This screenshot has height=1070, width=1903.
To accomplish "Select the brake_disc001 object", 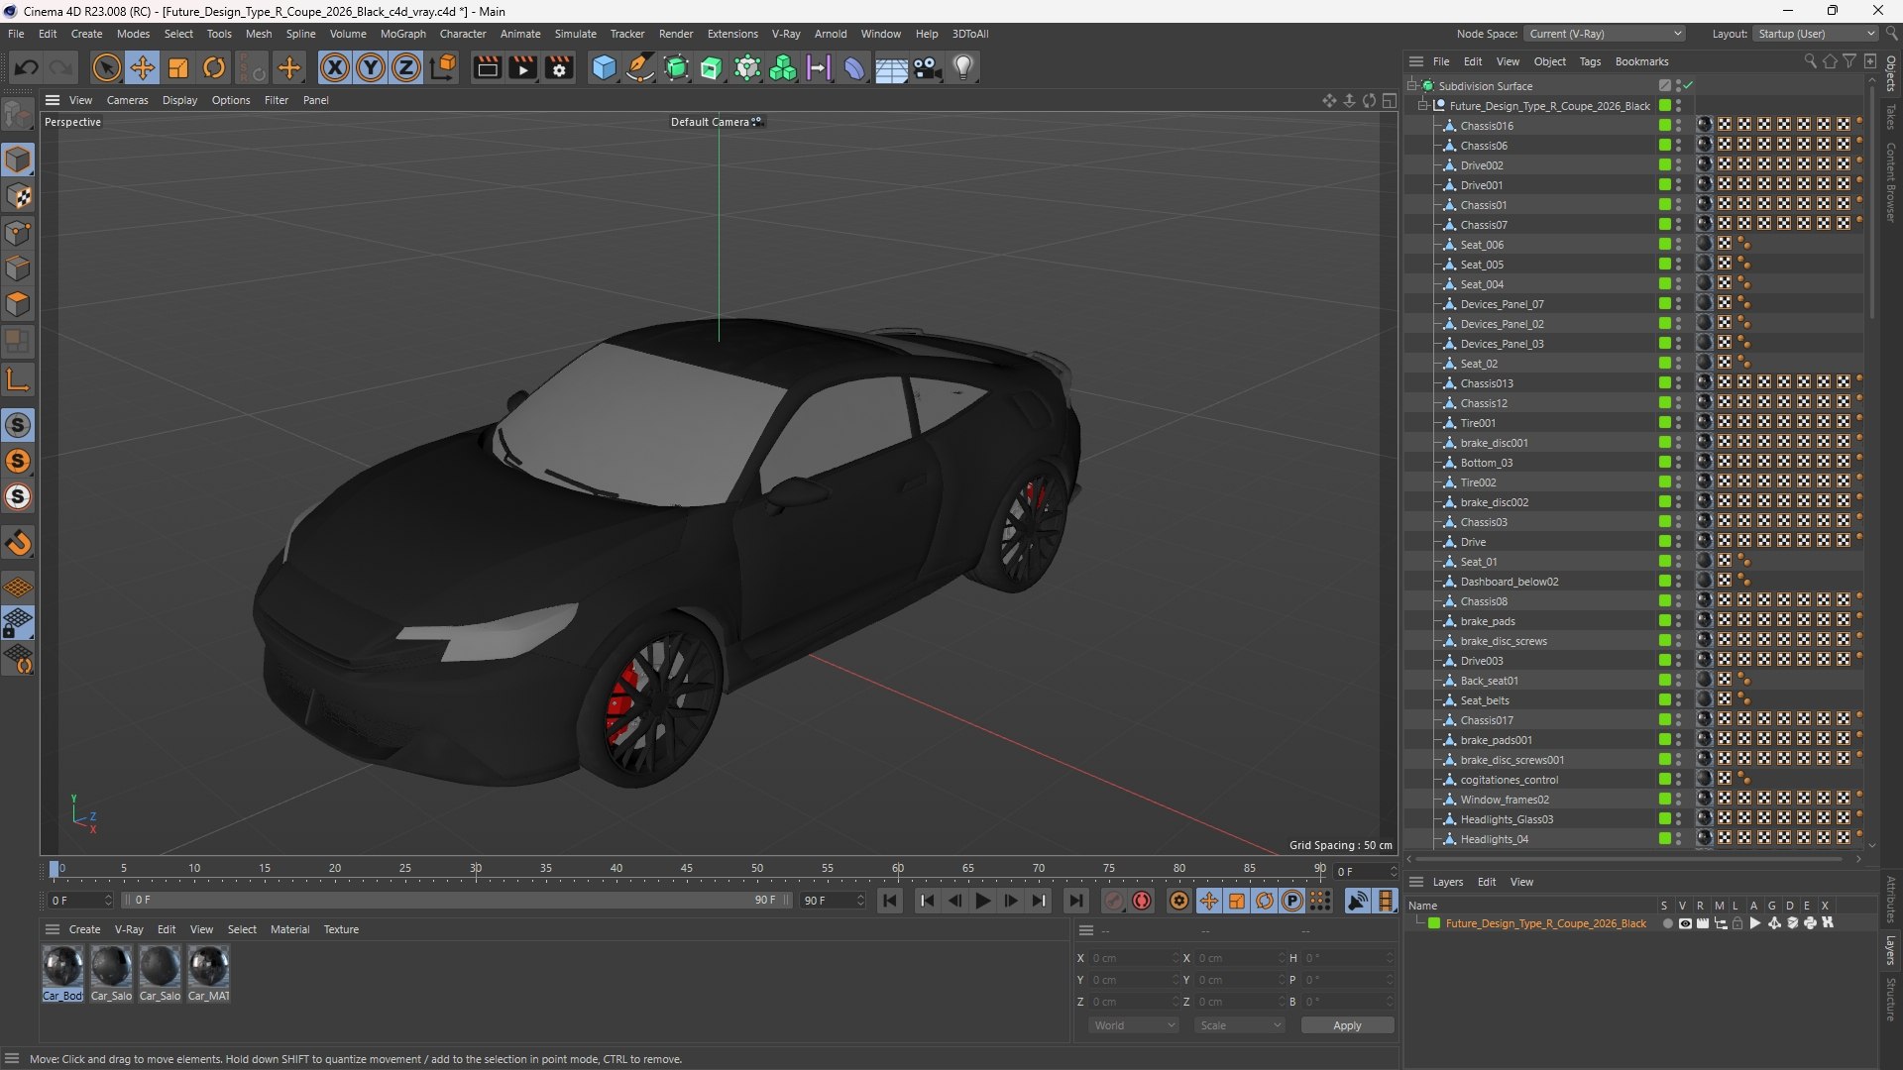I will [x=1494, y=443].
